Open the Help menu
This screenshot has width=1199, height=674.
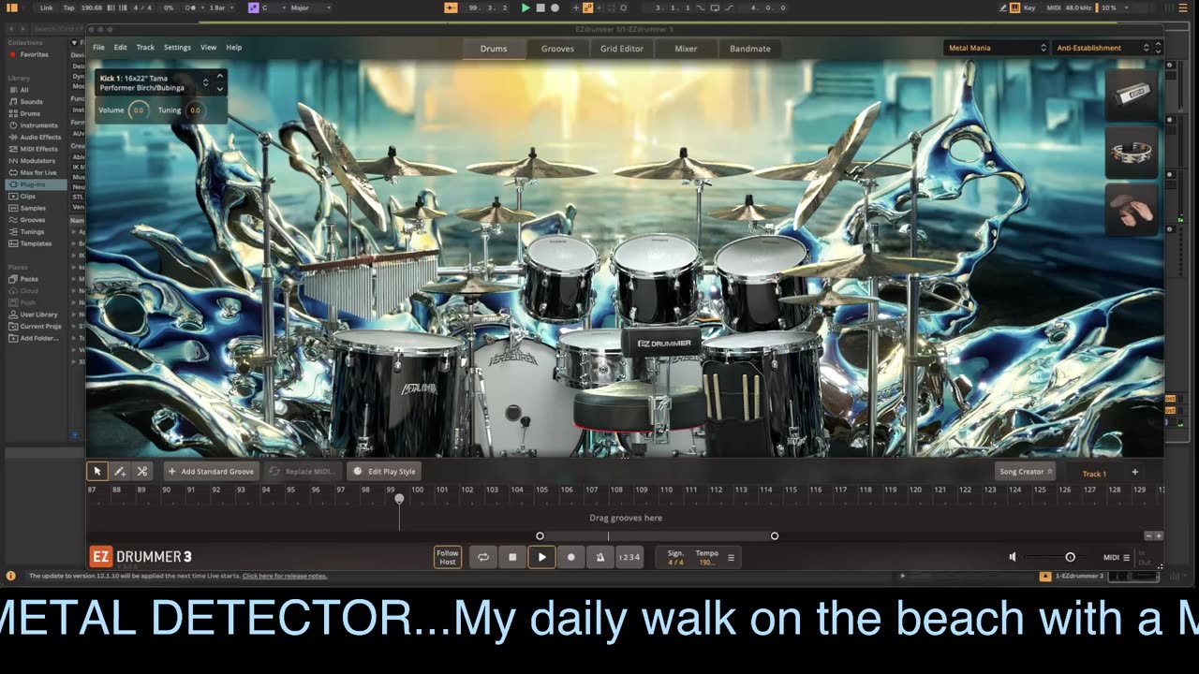click(234, 47)
